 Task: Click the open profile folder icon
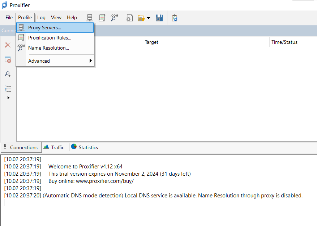click(x=141, y=18)
